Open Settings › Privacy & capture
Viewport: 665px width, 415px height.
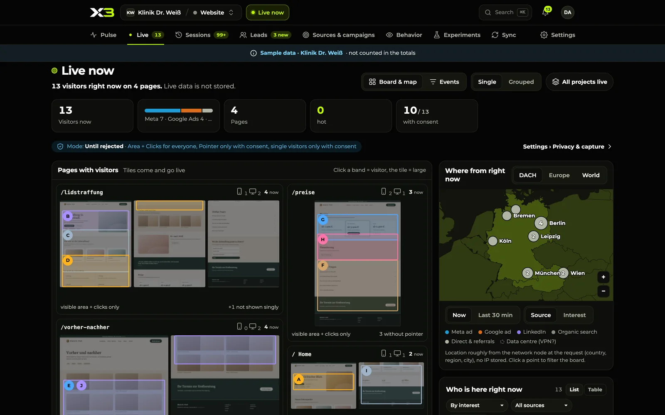click(567, 146)
